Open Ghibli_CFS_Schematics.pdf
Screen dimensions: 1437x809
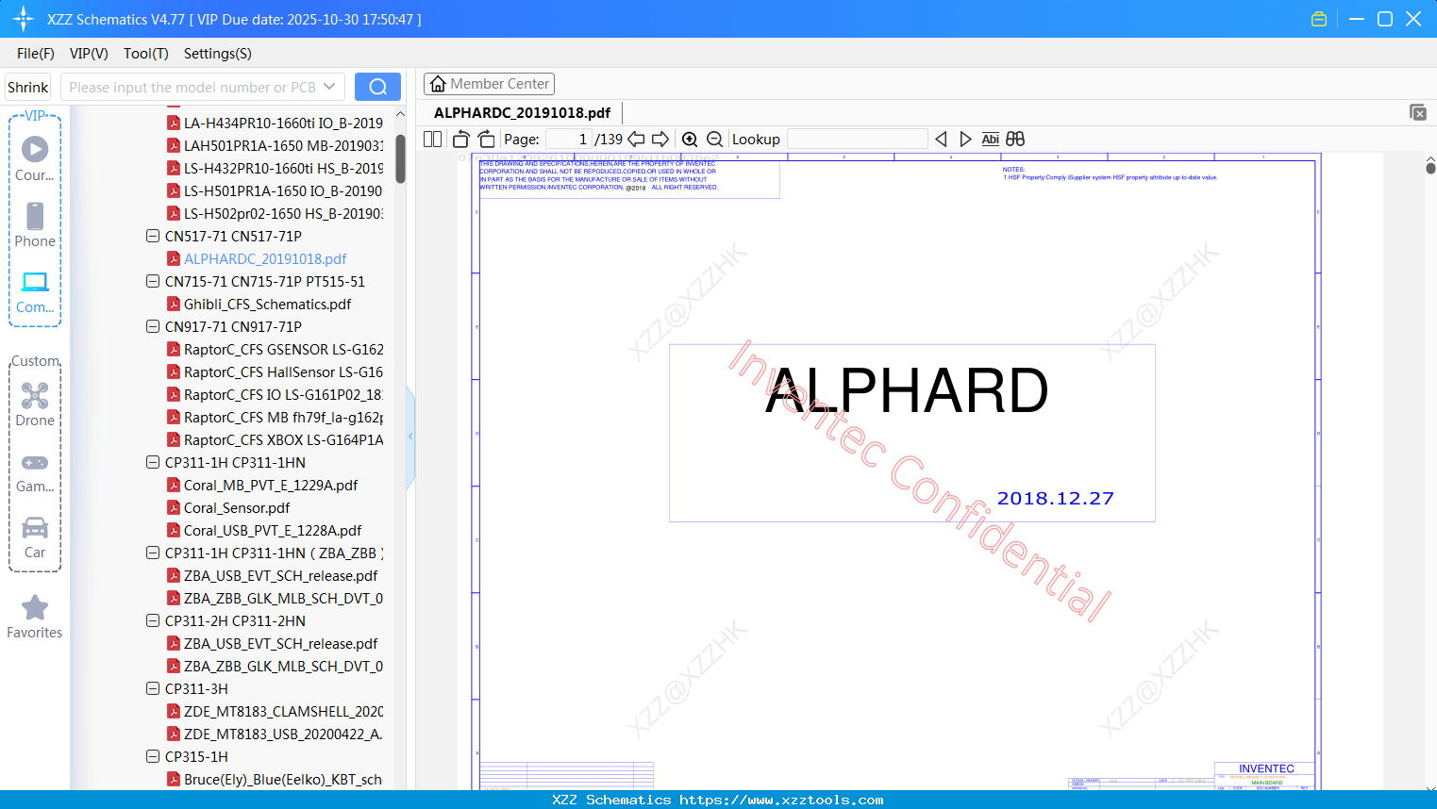(267, 304)
